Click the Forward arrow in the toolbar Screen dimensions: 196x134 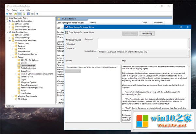[11, 14]
